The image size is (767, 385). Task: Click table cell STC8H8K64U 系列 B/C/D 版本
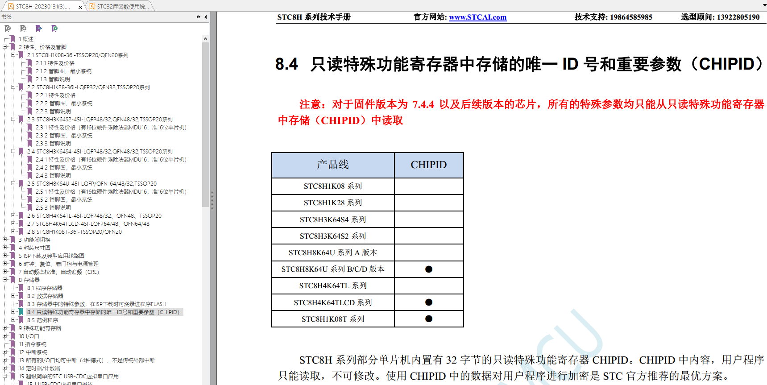tap(333, 269)
